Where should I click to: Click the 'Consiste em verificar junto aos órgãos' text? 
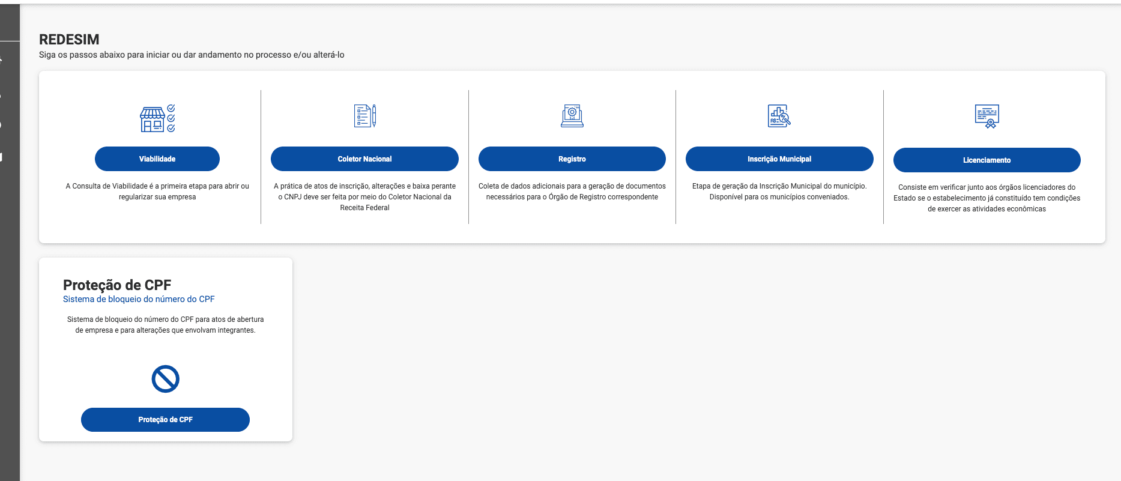[x=987, y=198]
